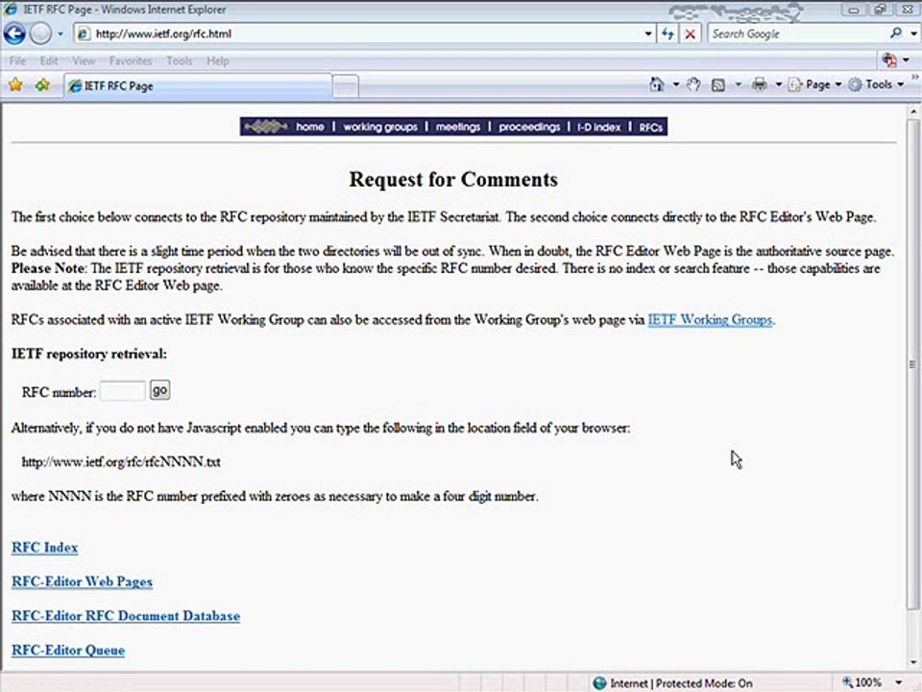This screenshot has height=692, width=922.
Task: Expand the address bar history dropdown
Action: tap(648, 34)
